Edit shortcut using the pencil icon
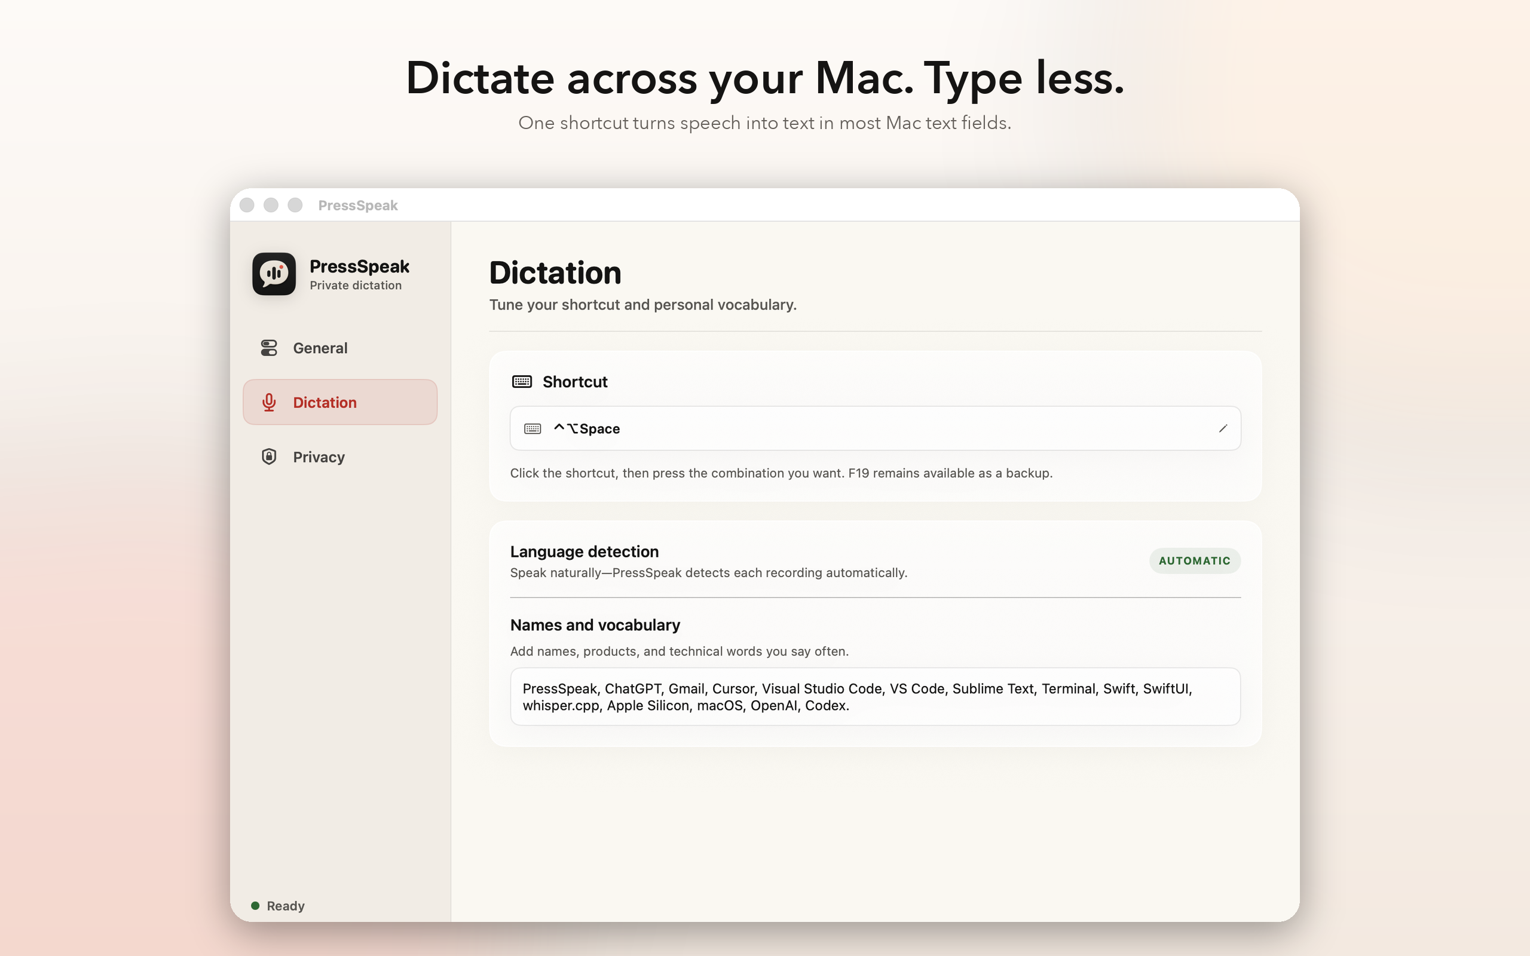Image resolution: width=1530 pixels, height=956 pixels. pos(1223,428)
